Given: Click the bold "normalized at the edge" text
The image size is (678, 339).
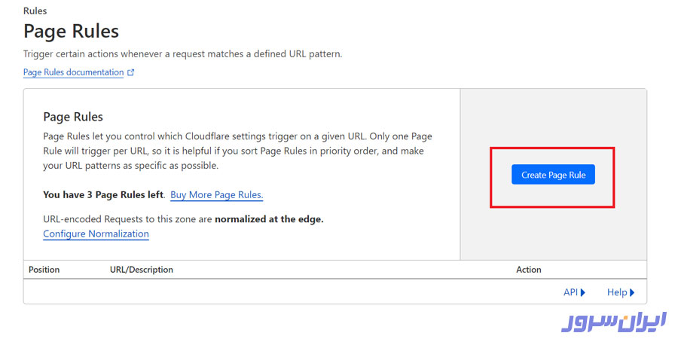Looking at the screenshot, I should [x=269, y=219].
